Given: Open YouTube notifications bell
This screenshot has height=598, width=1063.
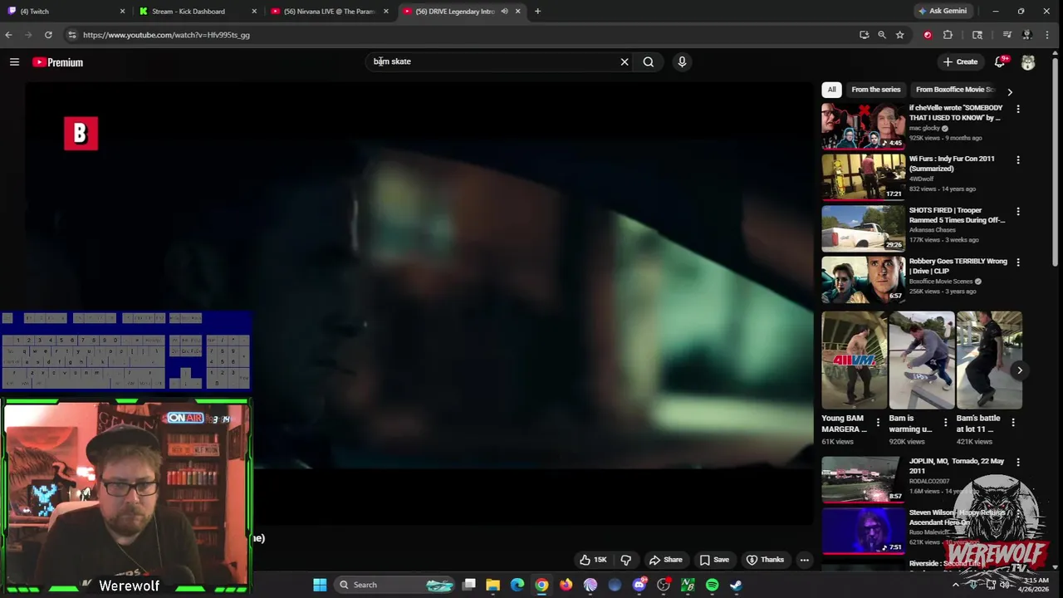Looking at the screenshot, I should click(x=1000, y=61).
